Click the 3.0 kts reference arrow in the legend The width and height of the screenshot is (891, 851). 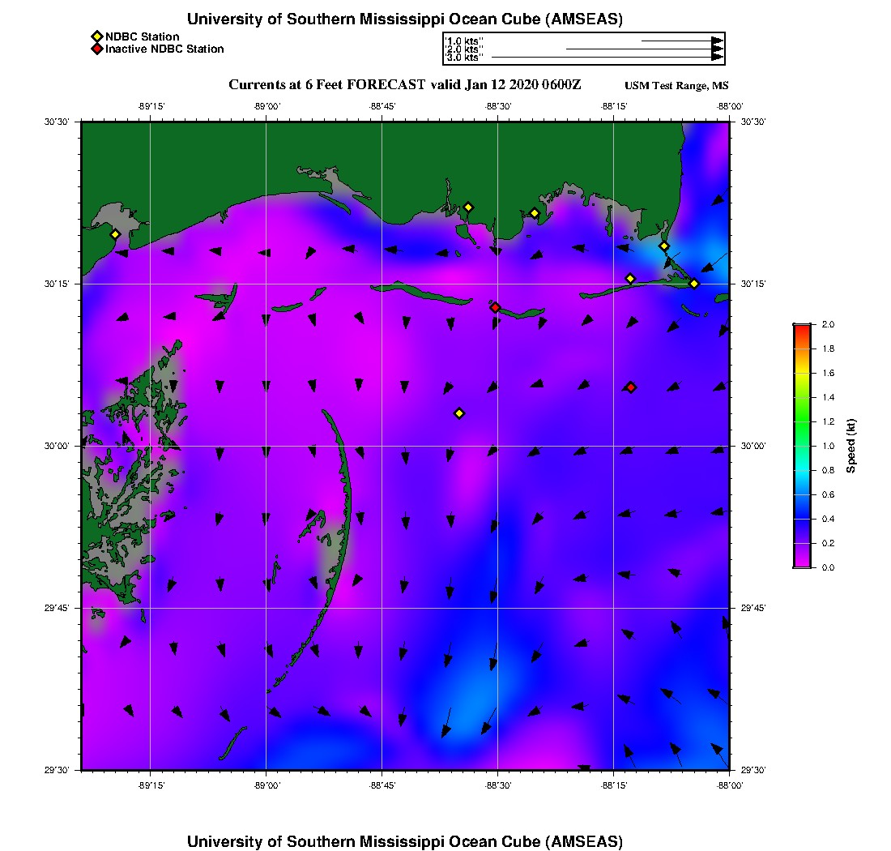pos(607,58)
